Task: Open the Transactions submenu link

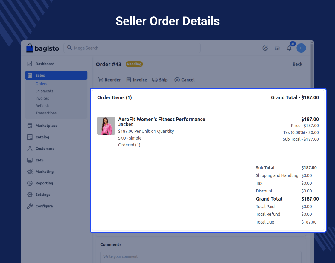Action: tap(46, 113)
